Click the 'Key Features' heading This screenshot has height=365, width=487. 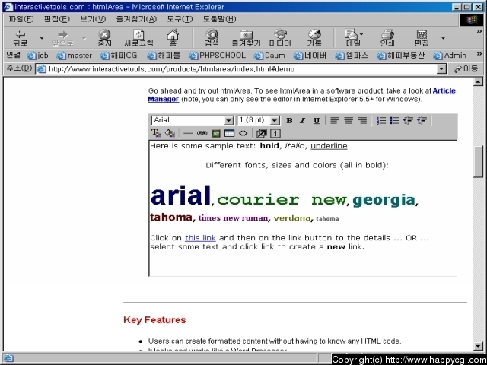[154, 320]
